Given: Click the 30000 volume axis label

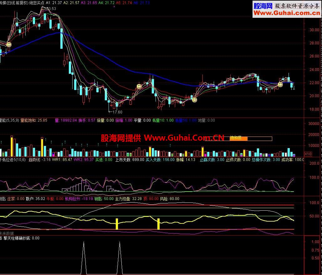Looking at the screenshot, I should (x=314, y=124).
